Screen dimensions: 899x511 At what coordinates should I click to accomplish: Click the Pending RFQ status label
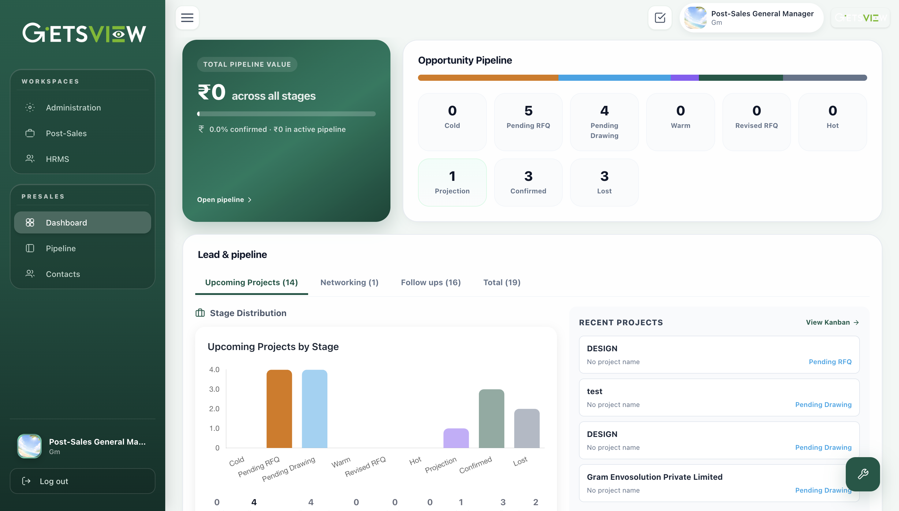(x=830, y=361)
